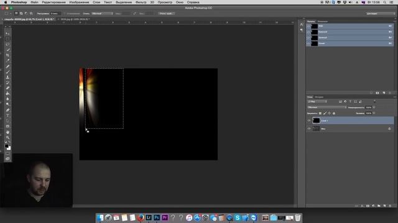Select the Crop tool

7,55
